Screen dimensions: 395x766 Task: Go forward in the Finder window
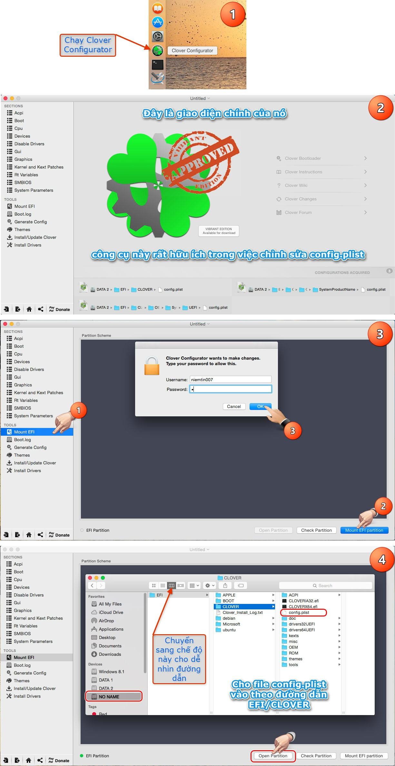click(101, 586)
